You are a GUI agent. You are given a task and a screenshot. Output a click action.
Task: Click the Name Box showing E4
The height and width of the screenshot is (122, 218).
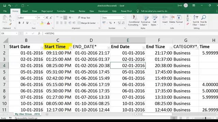coord(9,33)
